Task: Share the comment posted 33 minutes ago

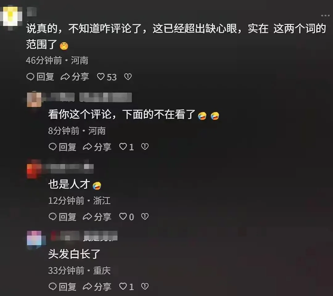Action: click(97, 287)
